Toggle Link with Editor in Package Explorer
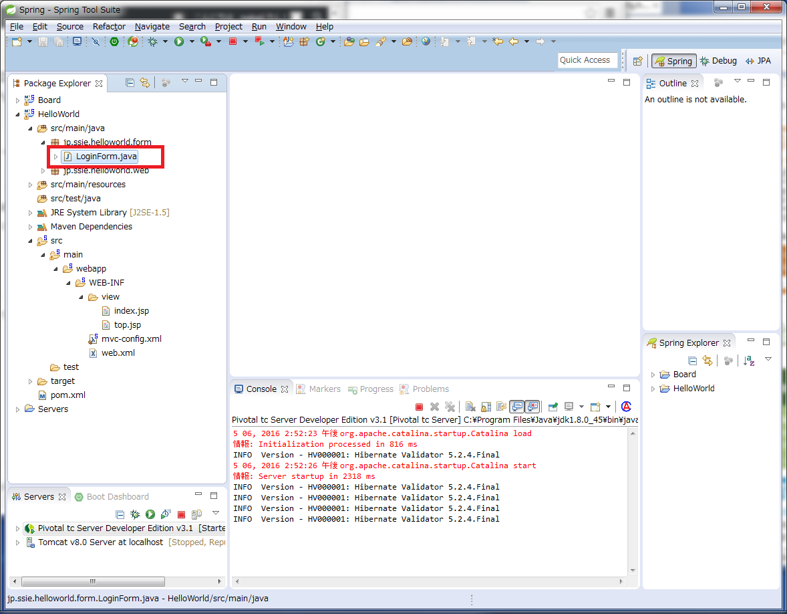The image size is (787, 614). [x=144, y=83]
